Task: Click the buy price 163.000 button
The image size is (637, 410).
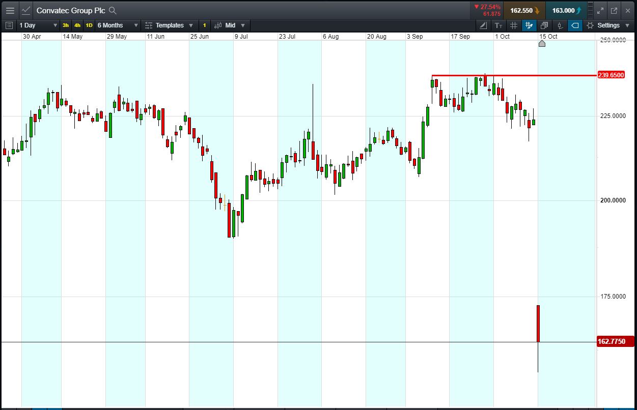Action: click(x=566, y=10)
